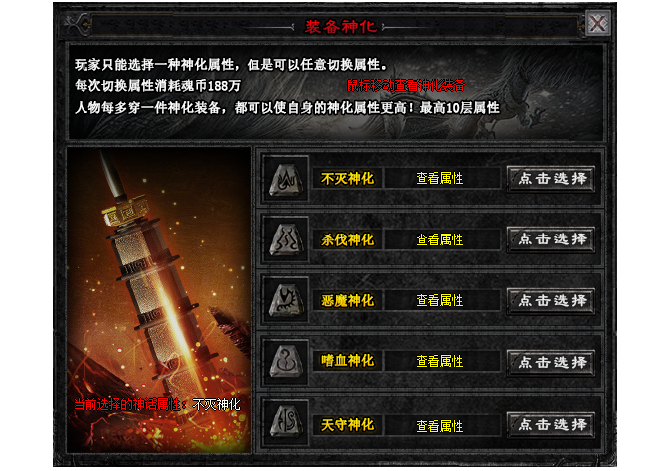The width and height of the screenshot is (672, 471).
Task: Select 天守神化 with its 点击选择 button
Action: (x=552, y=425)
